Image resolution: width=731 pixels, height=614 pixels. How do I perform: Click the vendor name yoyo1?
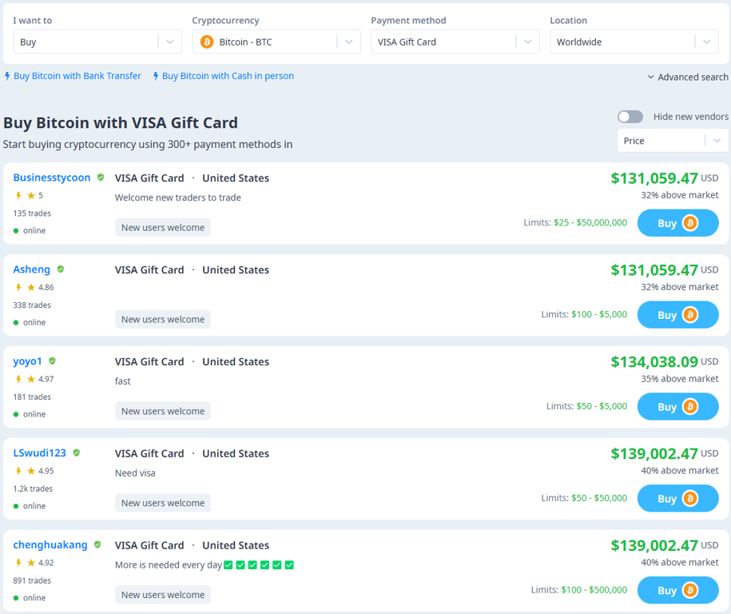pyautogui.click(x=26, y=361)
